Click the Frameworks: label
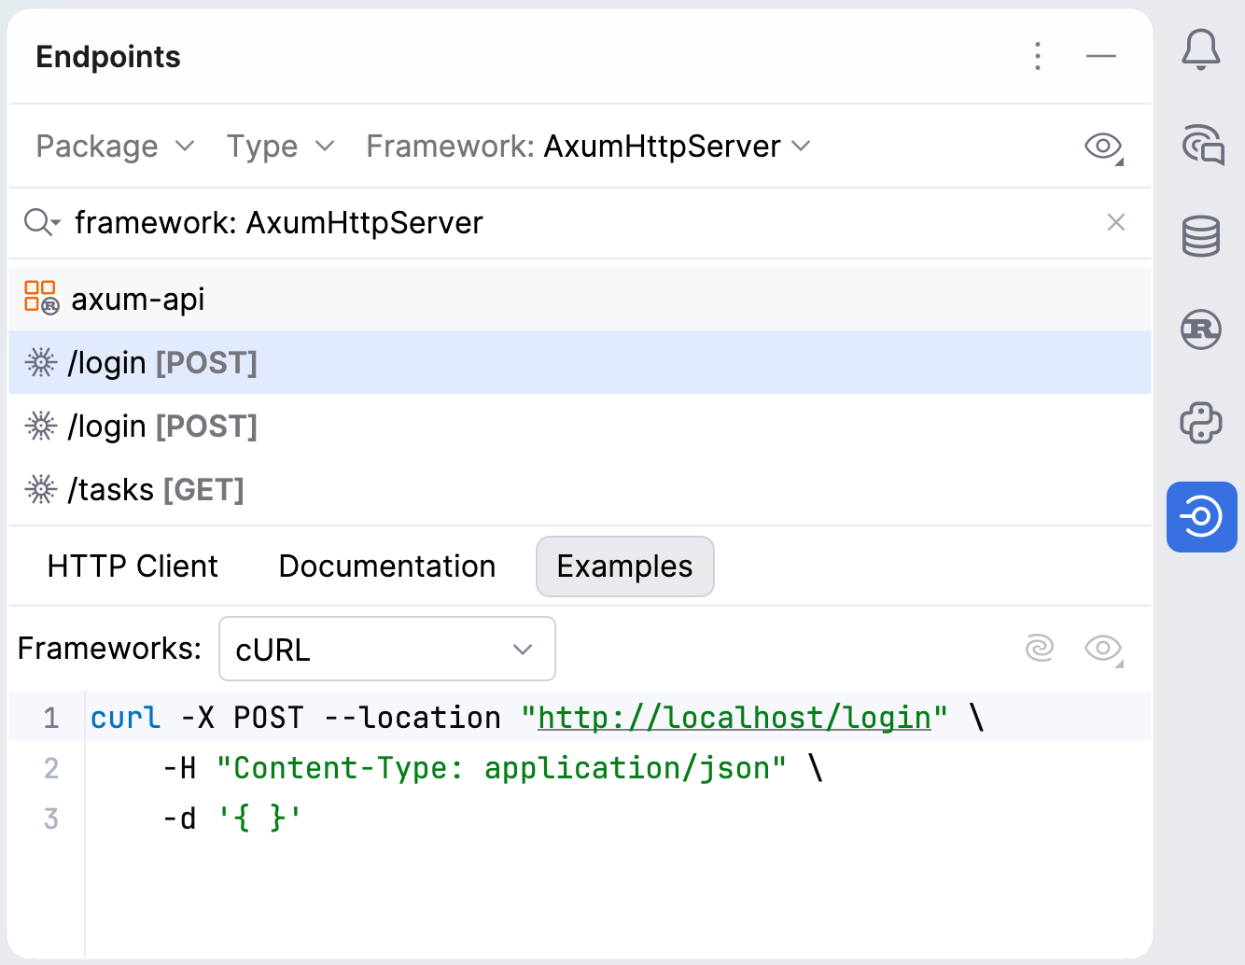1245x965 pixels. point(109,648)
